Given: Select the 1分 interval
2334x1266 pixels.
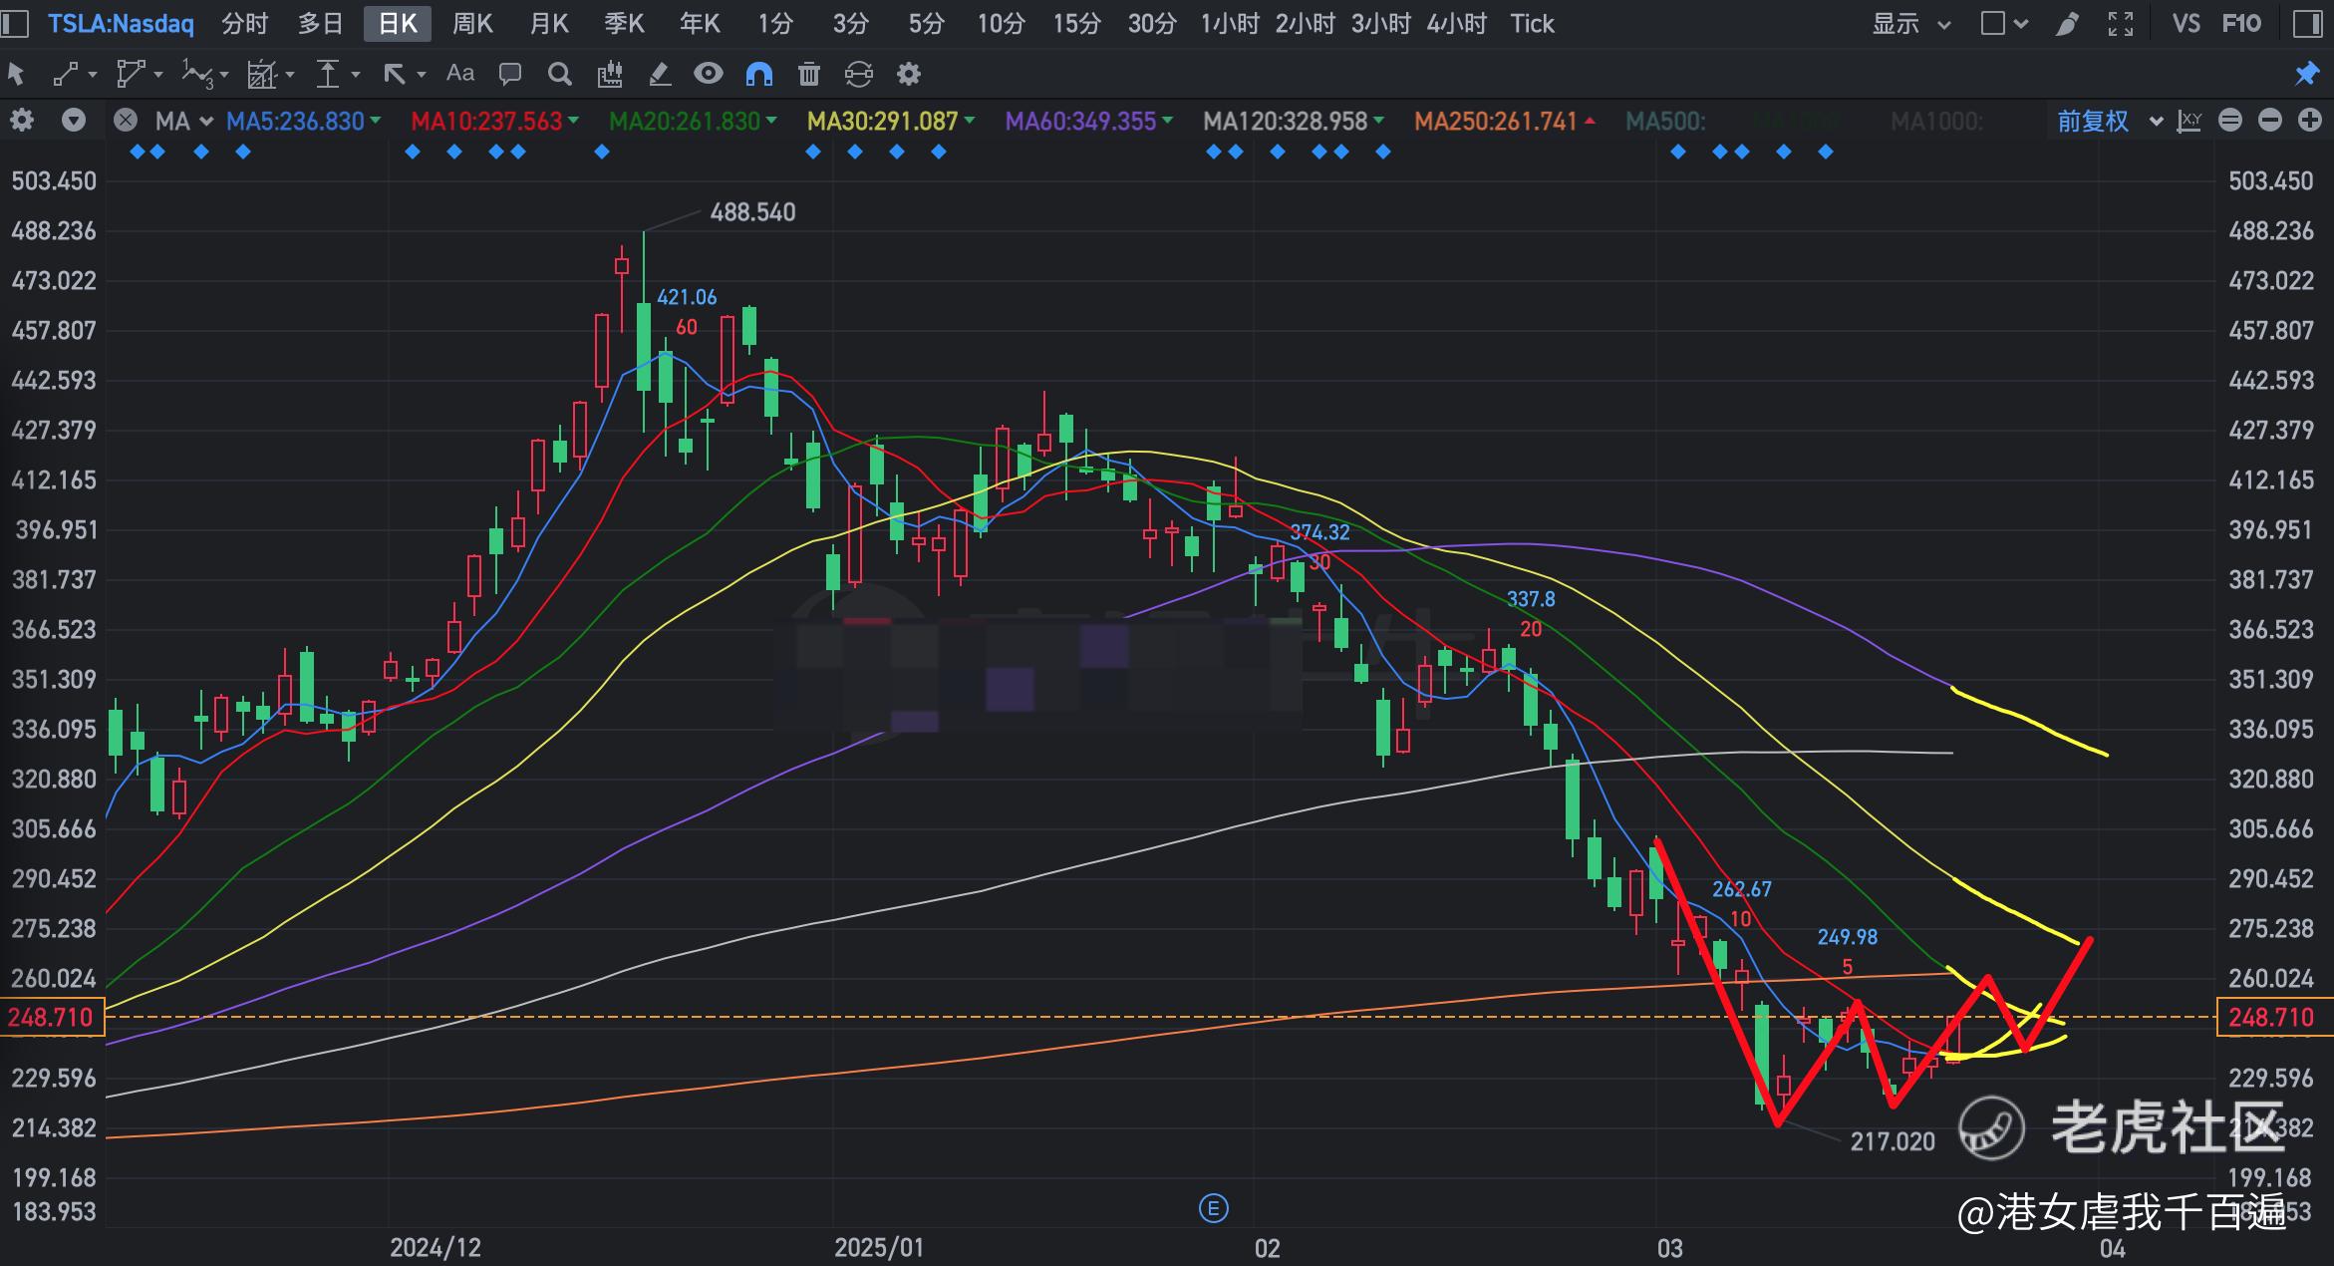Looking at the screenshot, I should (775, 23).
